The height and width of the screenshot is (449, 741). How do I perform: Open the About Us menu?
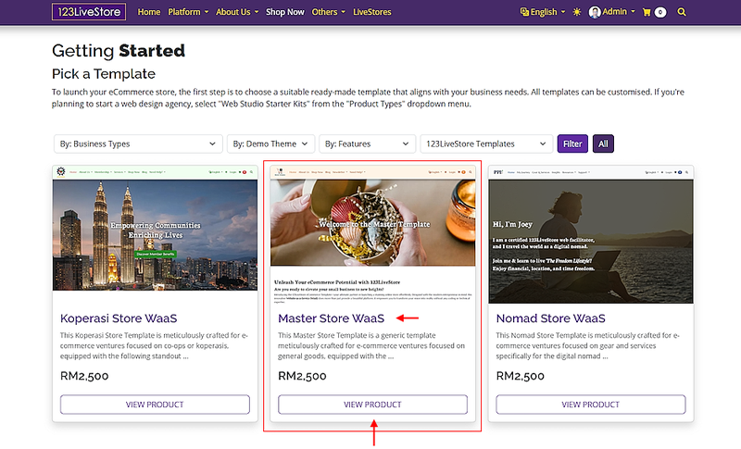236,12
